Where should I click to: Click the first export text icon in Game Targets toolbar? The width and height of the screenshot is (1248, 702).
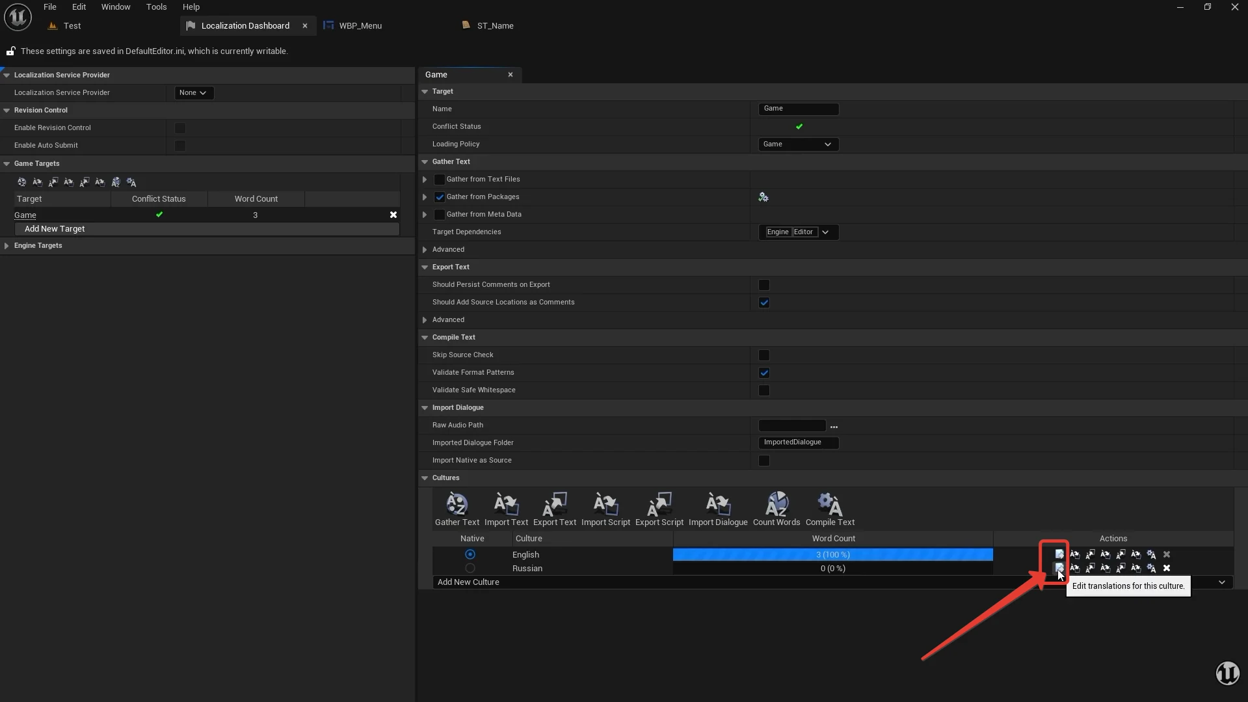53,182
